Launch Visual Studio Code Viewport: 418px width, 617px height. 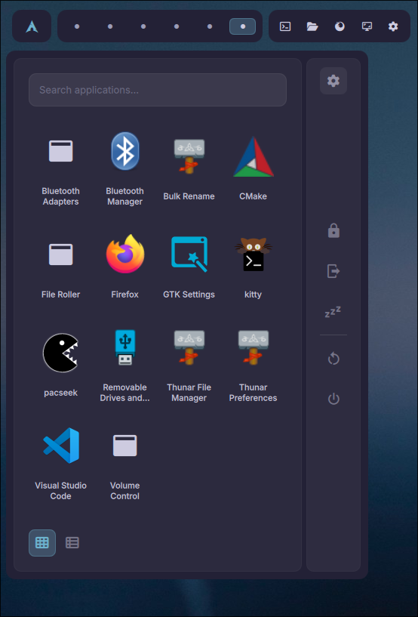[x=60, y=464]
